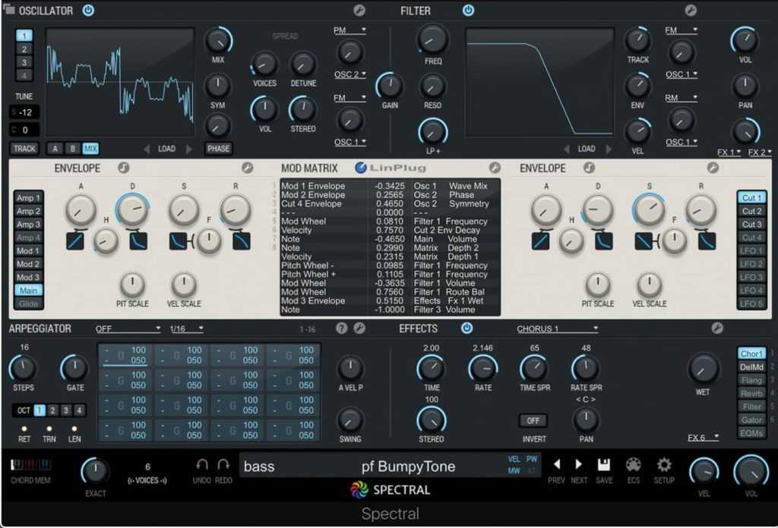Open the ECS palette icon
This screenshot has width=778, height=528.
(x=634, y=464)
